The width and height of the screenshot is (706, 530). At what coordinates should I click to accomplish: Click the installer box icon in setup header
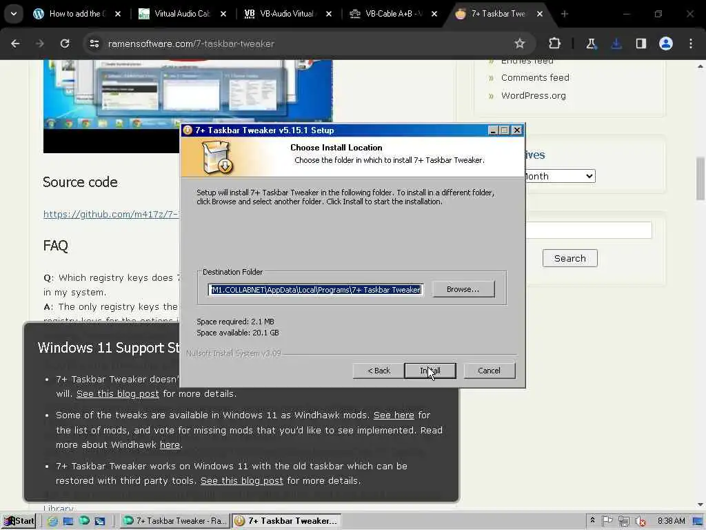[217, 157]
